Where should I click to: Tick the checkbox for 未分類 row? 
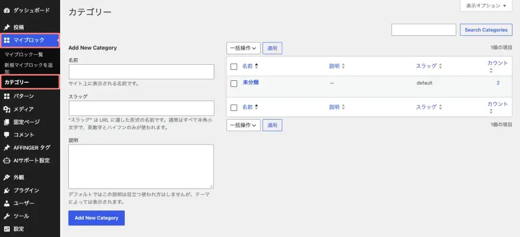pyautogui.click(x=234, y=83)
